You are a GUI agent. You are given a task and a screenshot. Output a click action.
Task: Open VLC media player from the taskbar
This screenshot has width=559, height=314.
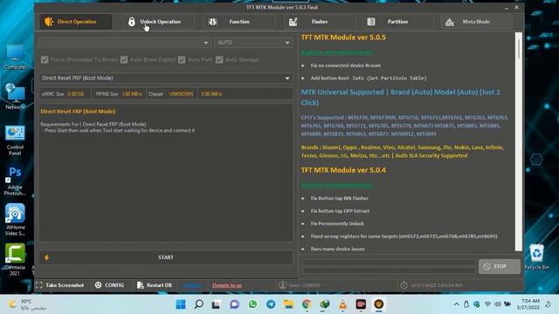pyautogui.click(x=342, y=304)
